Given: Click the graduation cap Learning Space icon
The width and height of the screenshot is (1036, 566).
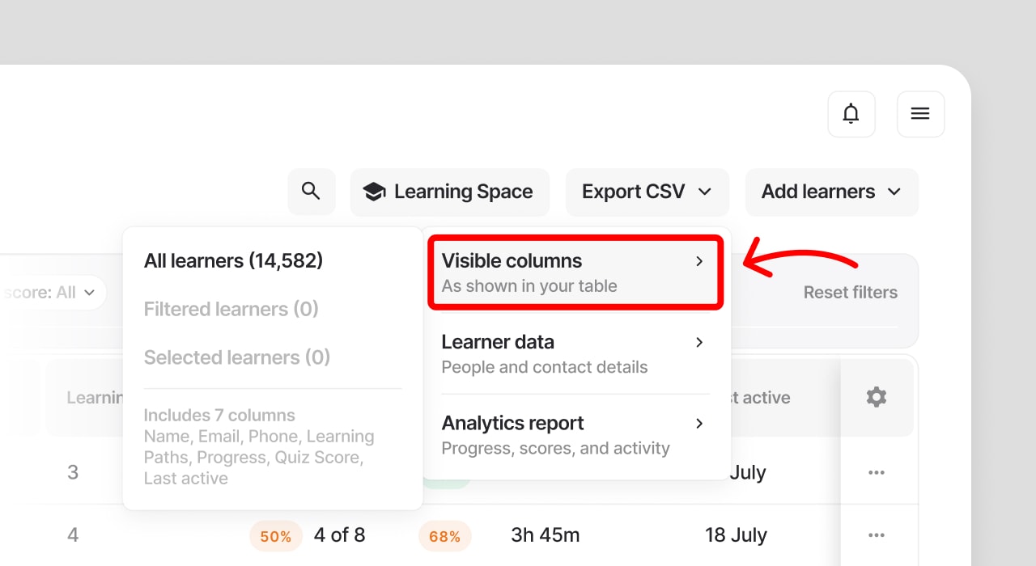Looking at the screenshot, I should point(374,192).
